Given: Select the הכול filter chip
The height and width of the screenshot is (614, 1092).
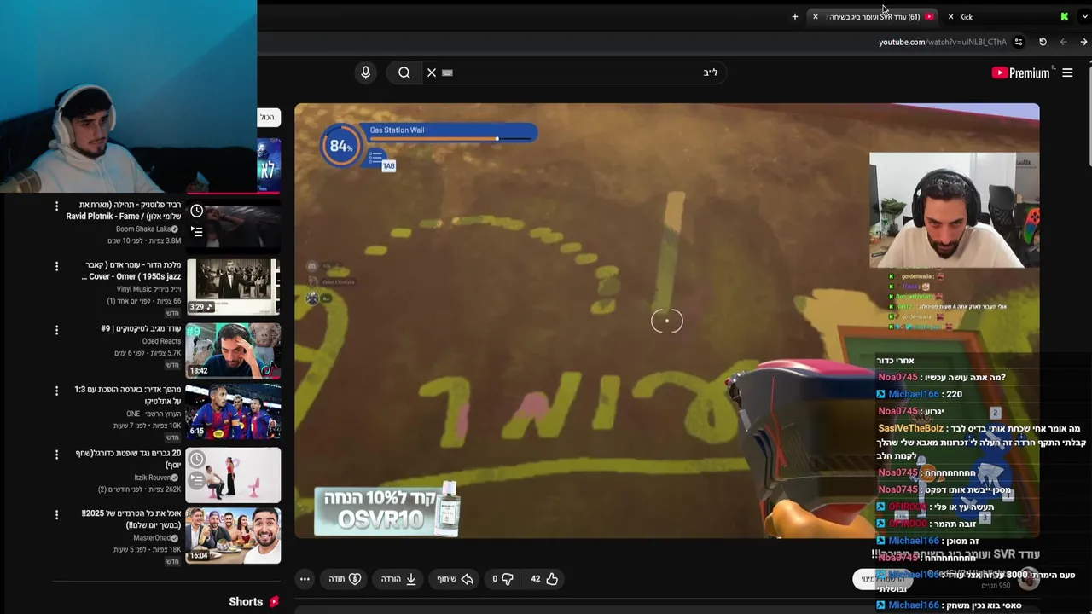Looking at the screenshot, I should [268, 117].
